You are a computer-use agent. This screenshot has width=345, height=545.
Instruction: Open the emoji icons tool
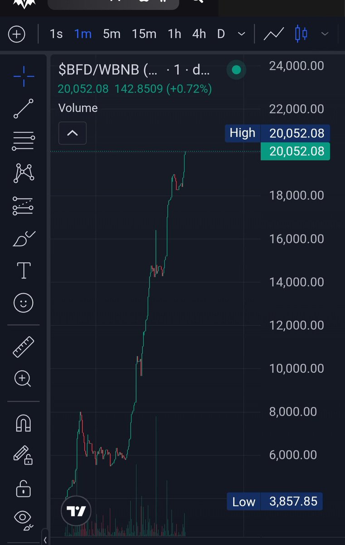tap(24, 302)
